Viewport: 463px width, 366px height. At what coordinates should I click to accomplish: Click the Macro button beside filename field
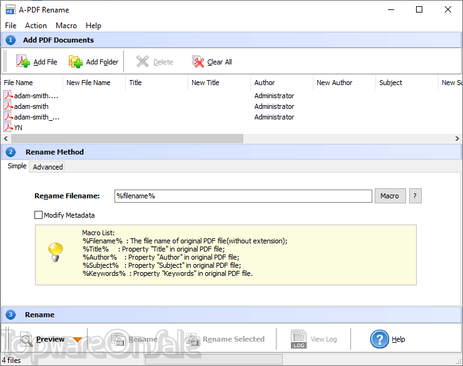[x=390, y=196]
